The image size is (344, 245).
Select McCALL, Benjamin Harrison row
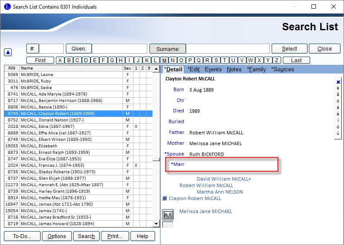78,100
